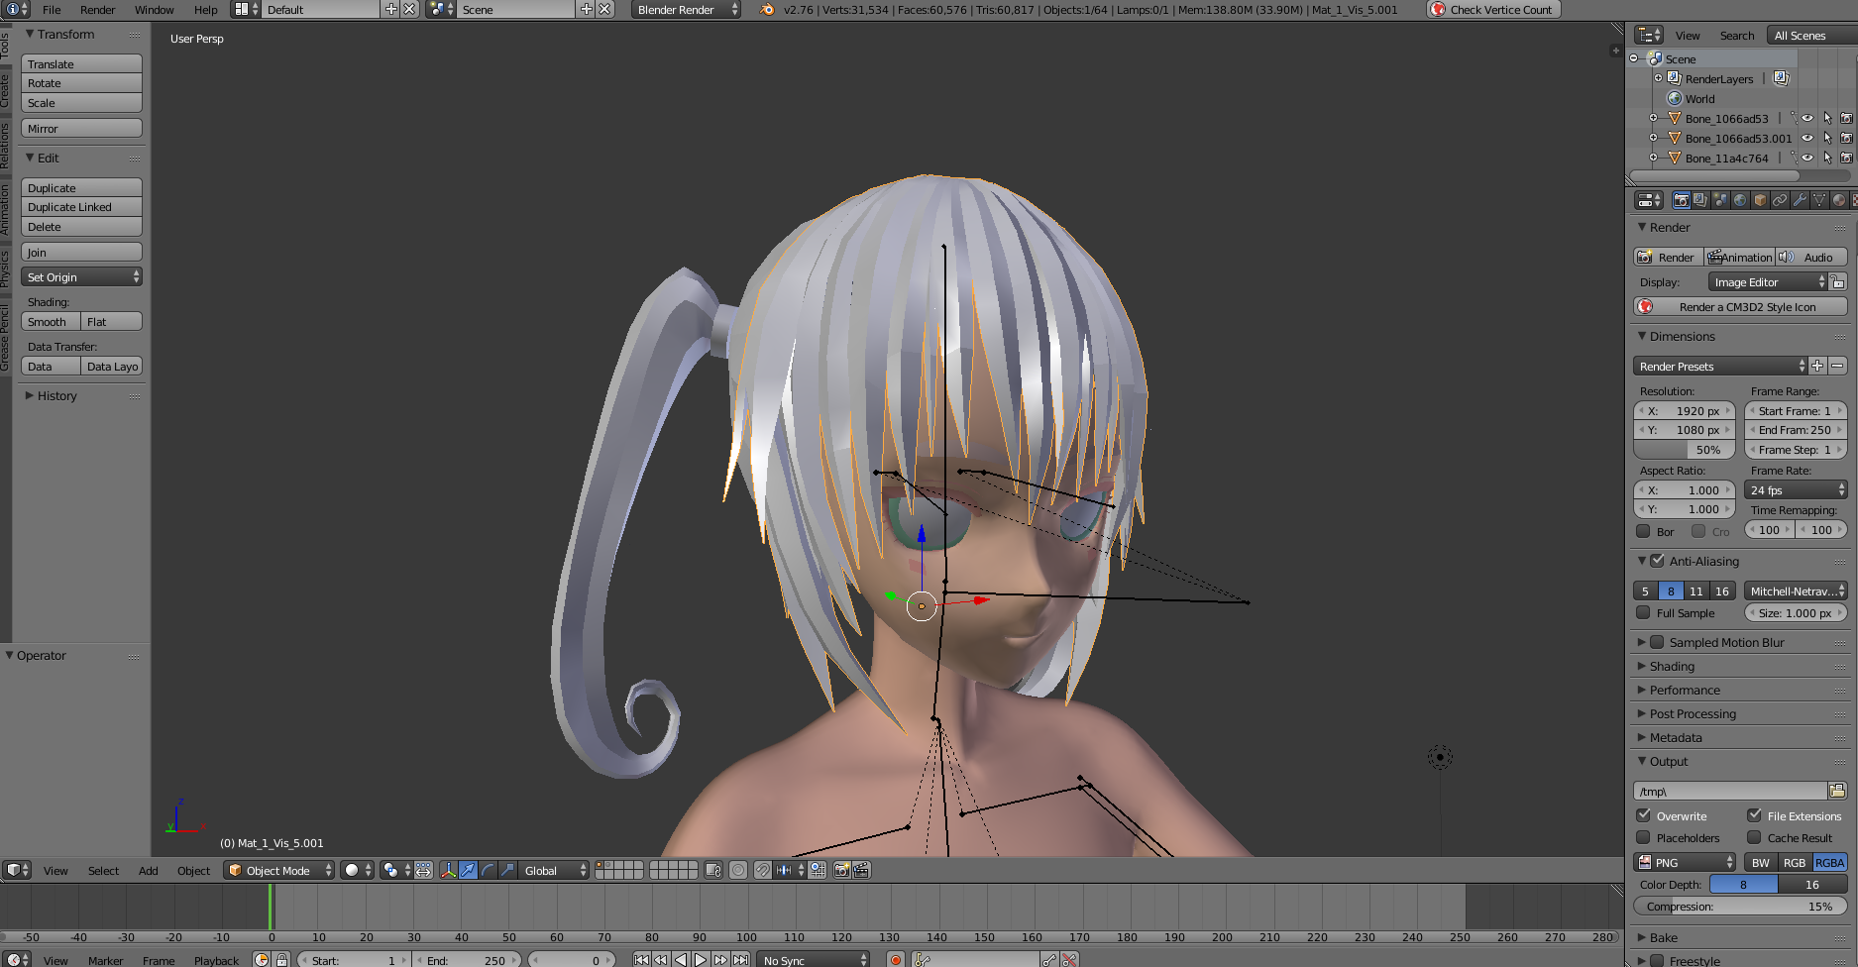Select the Rotate manipulator arc icon

click(x=488, y=870)
